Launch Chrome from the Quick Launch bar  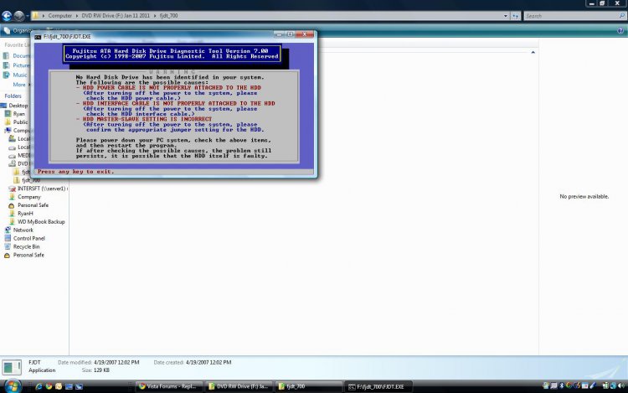click(49, 386)
